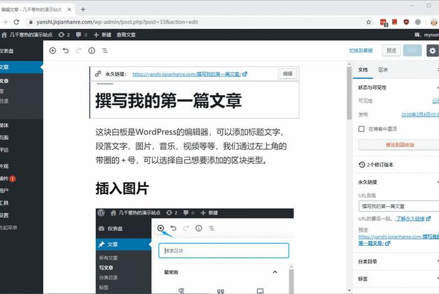Collapse 永久链接 panel
This screenshot has width=439, height=294.
point(396,182)
